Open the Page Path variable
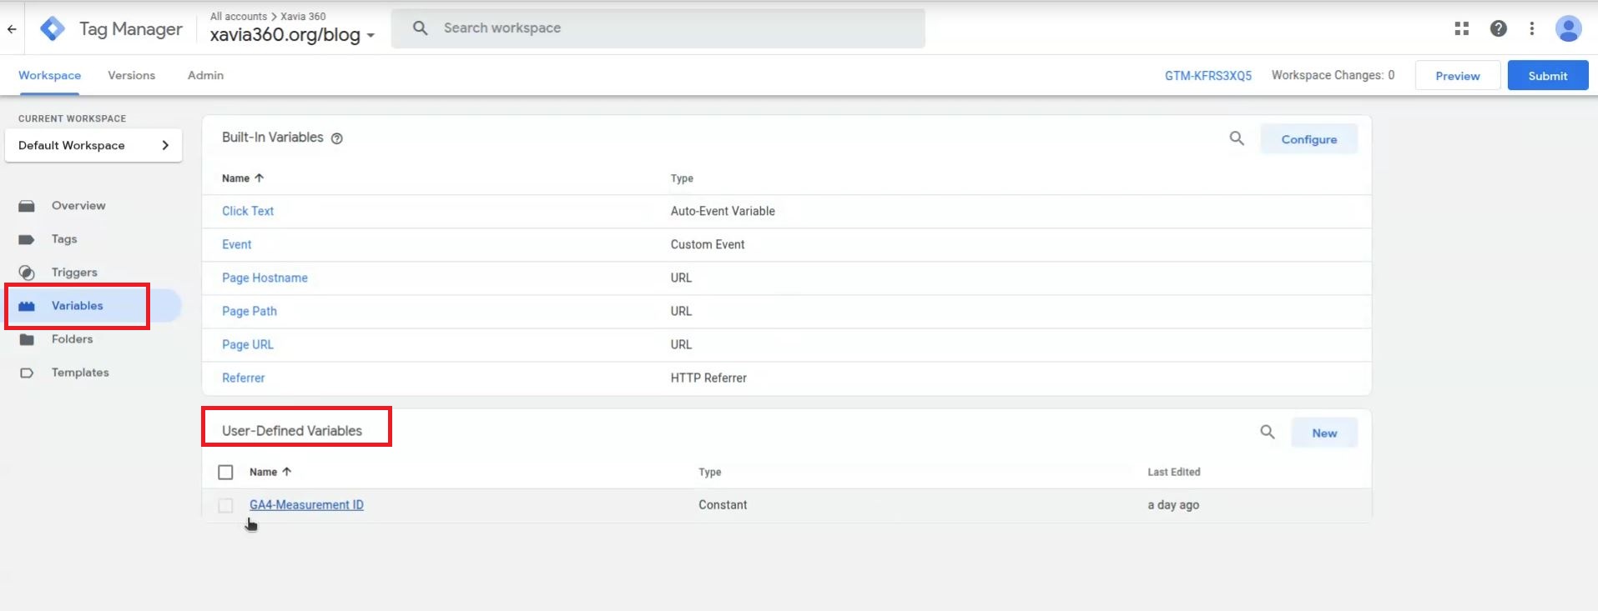1598x611 pixels. (250, 311)
